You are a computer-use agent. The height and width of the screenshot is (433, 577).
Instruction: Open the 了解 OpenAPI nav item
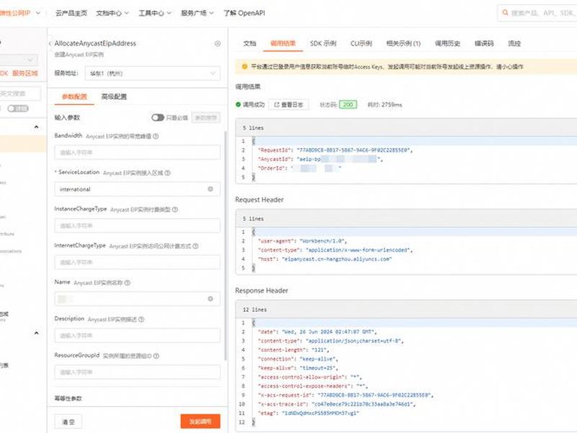point(244,13)
